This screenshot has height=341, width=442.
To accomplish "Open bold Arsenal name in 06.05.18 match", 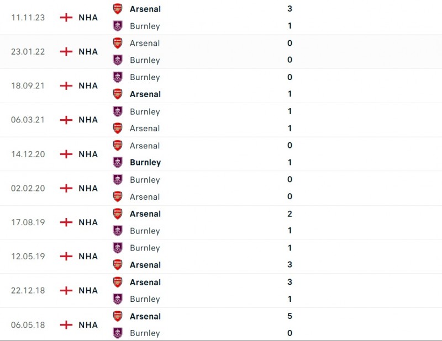I will click(145, 316).
